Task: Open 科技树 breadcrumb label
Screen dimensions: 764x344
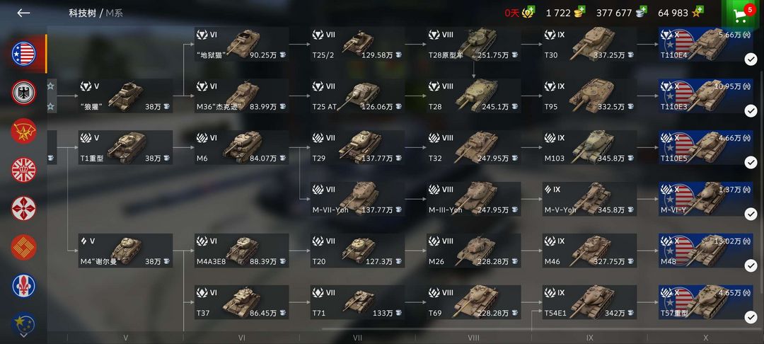Action: [x=82, y=13]
